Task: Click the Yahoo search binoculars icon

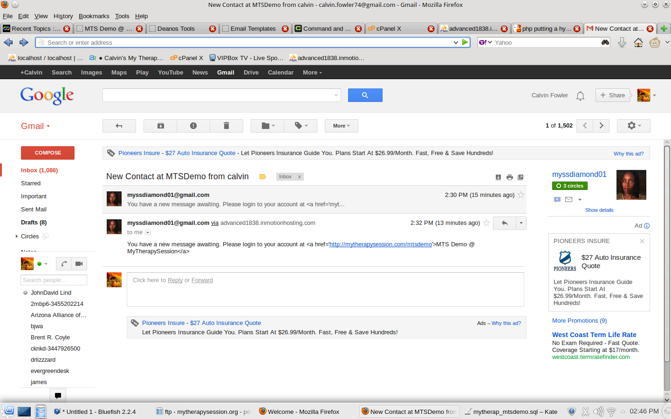Action: [x=605, y=42]
